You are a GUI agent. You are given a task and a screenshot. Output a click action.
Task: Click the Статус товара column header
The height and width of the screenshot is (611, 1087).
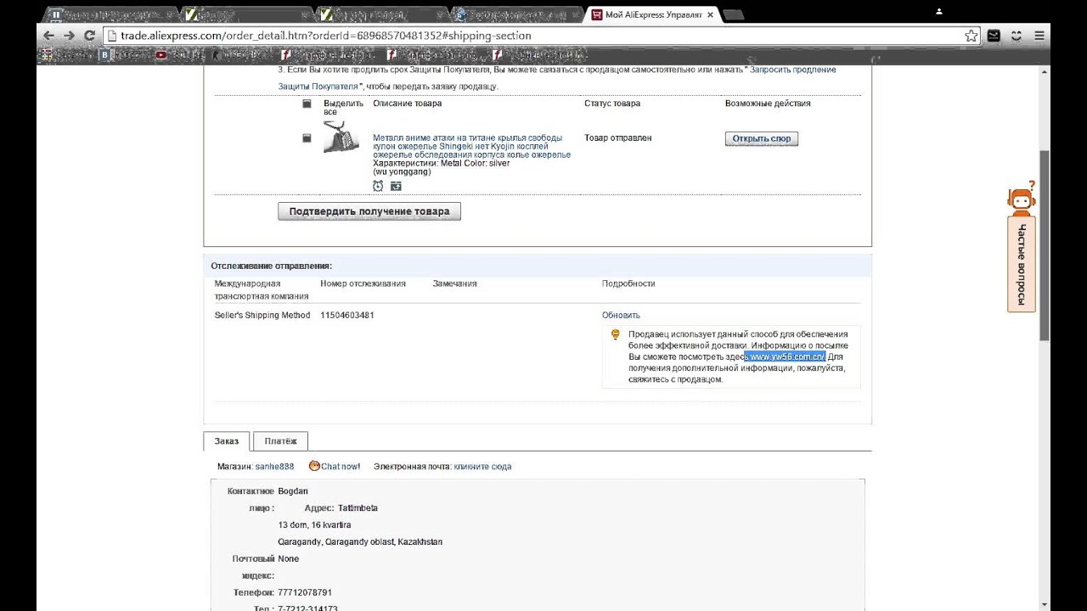[612, 104]
